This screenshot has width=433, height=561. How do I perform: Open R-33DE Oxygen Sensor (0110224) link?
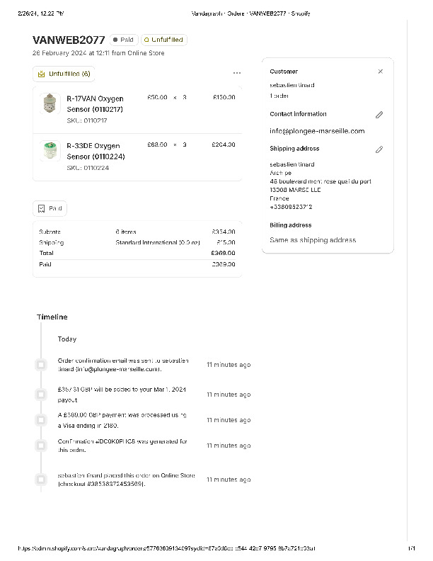coord(95,151)
